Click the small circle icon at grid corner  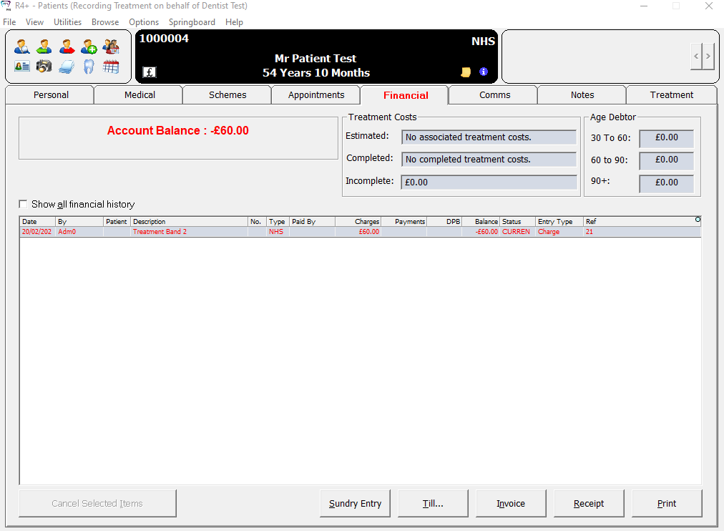pyautogui.click(x=698, y=220)
